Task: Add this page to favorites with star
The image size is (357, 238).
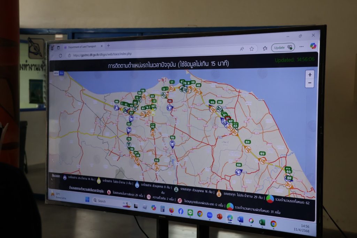Action: coord(251,49)
